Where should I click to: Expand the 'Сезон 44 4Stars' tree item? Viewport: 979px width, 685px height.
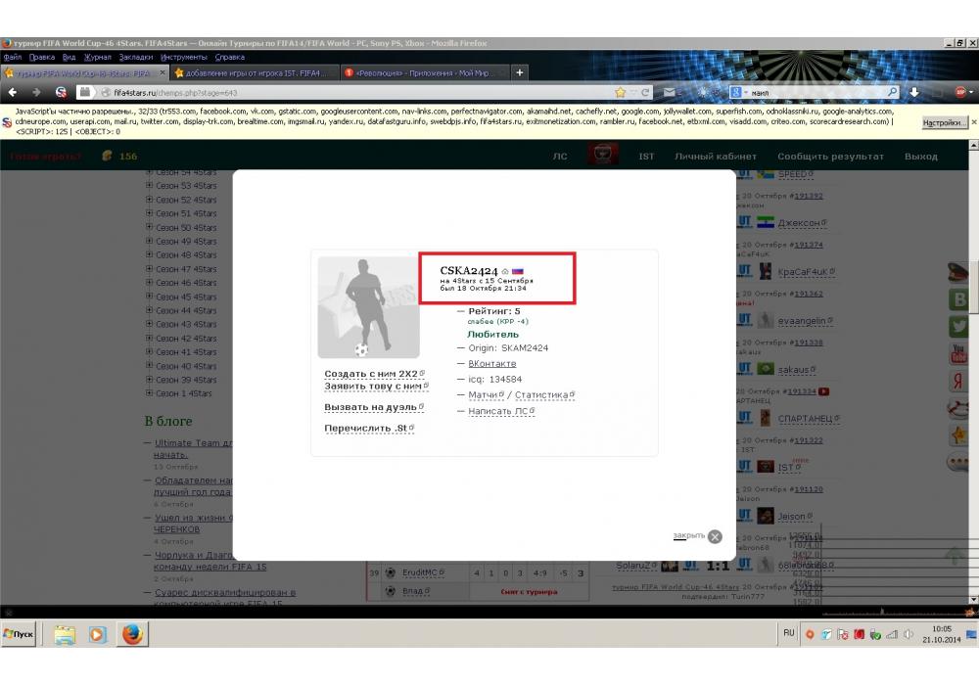[x=149, y=310]
